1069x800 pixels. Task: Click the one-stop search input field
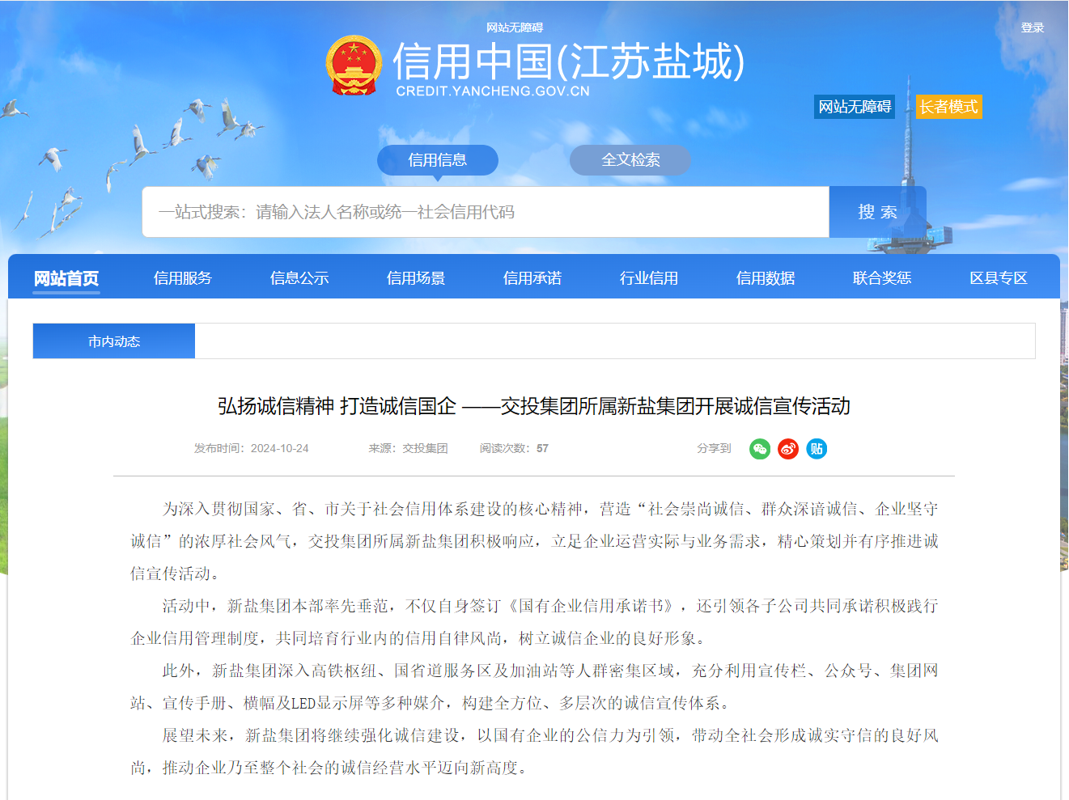[x=486, y=212]
